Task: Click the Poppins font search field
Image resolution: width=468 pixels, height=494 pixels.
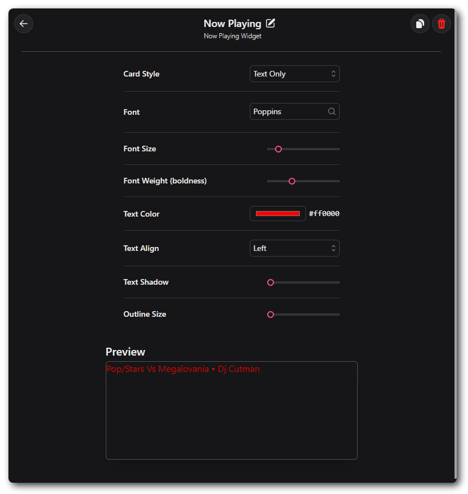Action: pos(288,111)
